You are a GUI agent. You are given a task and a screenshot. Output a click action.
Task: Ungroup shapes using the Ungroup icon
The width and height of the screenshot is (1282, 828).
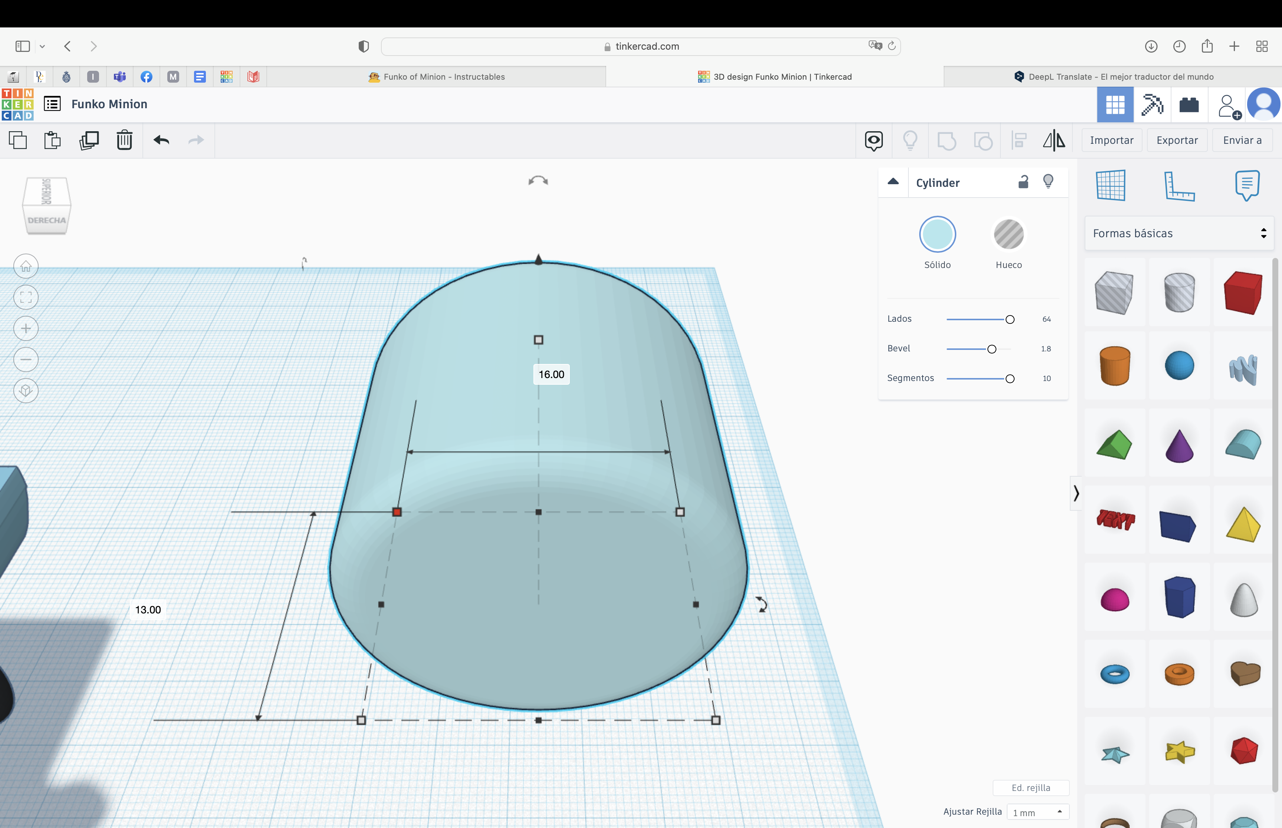coord(983,141)
